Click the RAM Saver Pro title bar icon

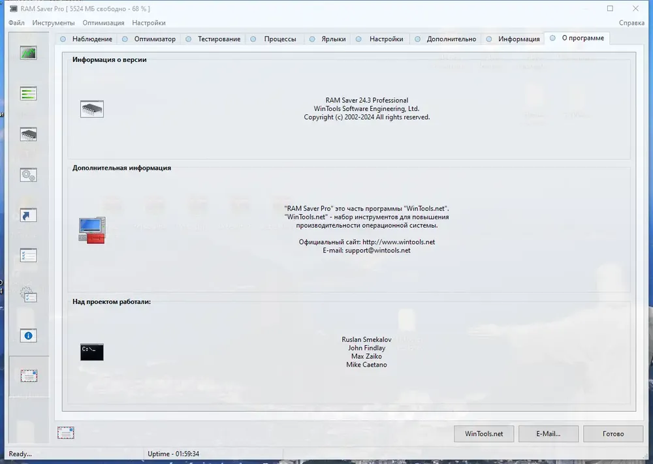(x=13, y=8)
